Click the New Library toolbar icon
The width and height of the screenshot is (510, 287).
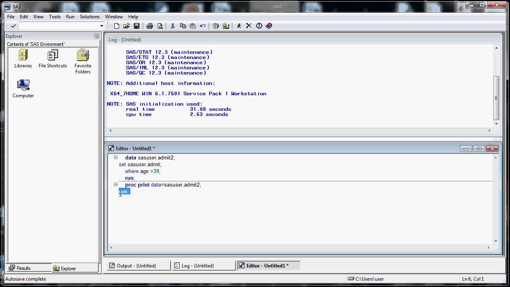[216, 26]
